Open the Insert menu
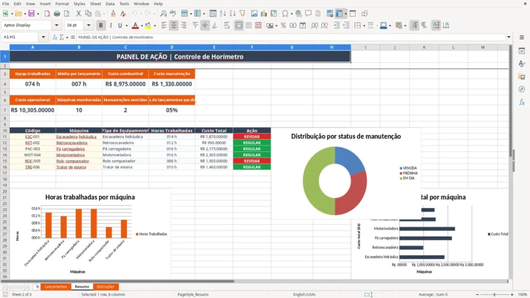This screenshot has height=298, width=530. [46, 4]
